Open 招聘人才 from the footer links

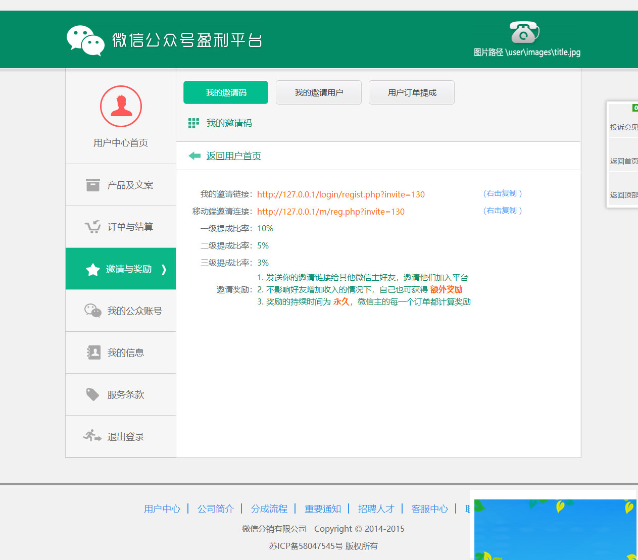click(376, 508)
